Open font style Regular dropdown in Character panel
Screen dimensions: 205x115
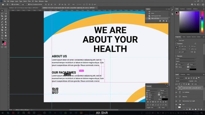click(164, 90)
